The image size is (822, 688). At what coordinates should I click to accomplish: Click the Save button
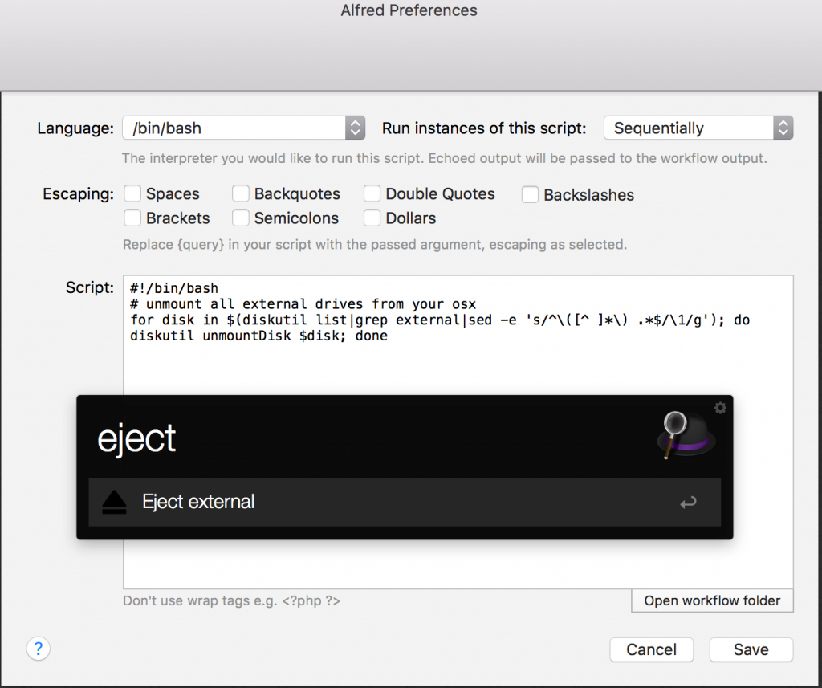(x=751, y=649)
